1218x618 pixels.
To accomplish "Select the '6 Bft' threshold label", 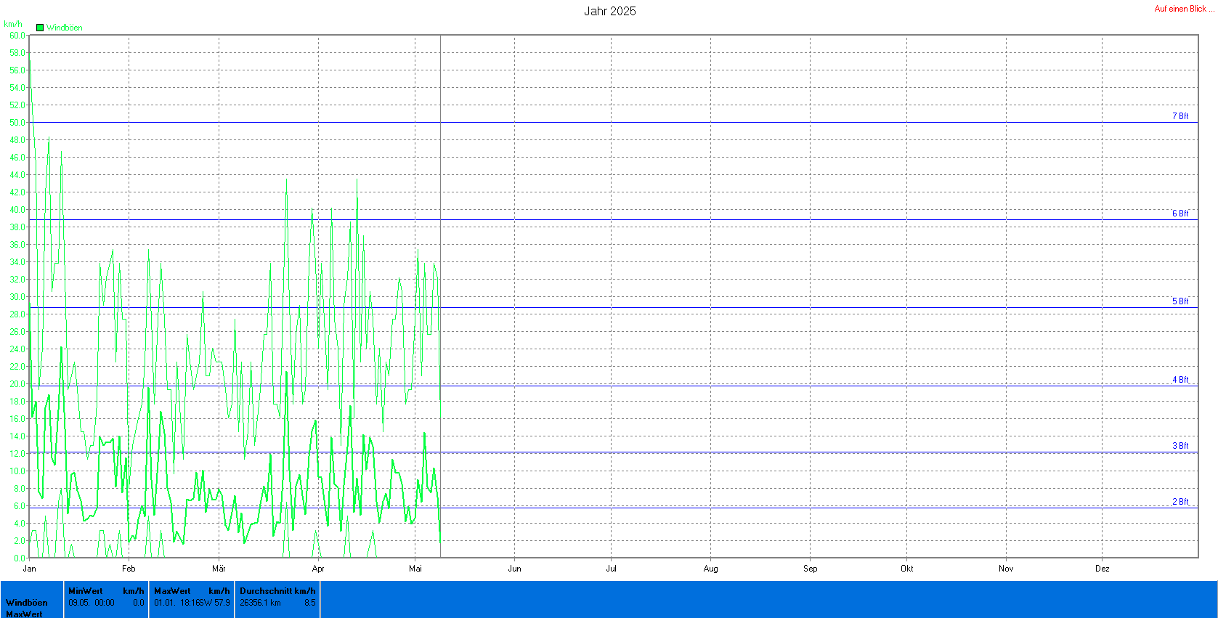I will 1180,214.
